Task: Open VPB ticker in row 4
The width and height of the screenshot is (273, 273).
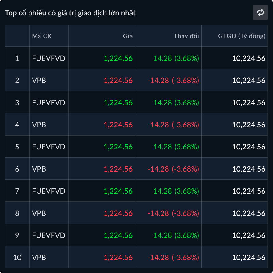Action: coord(39,125)
